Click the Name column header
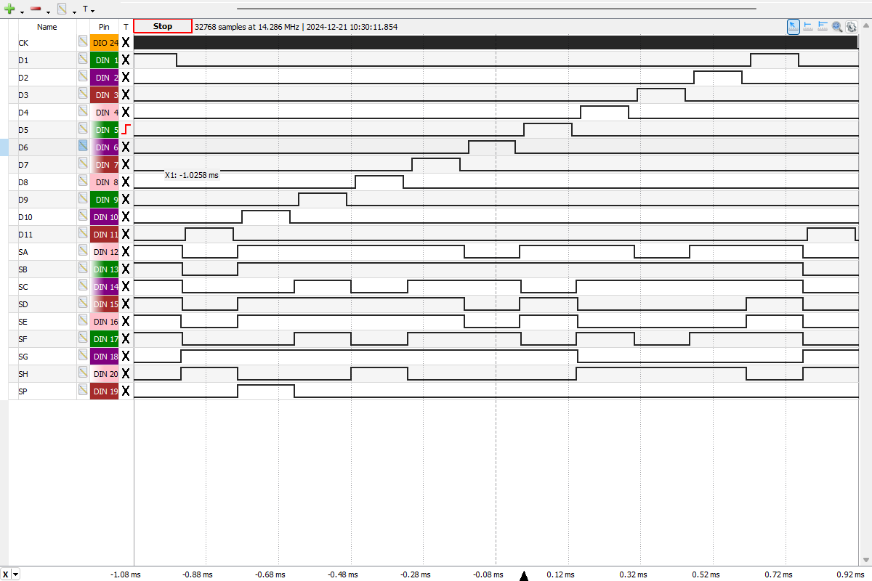 click(47, 27)
